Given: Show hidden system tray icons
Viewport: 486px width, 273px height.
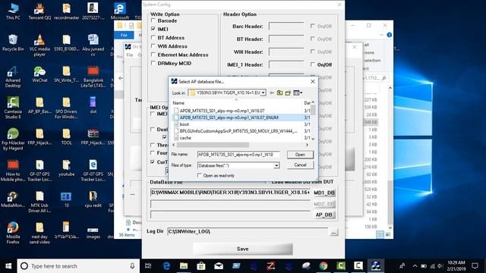Looking at the screenshot, I should [415, 266].
